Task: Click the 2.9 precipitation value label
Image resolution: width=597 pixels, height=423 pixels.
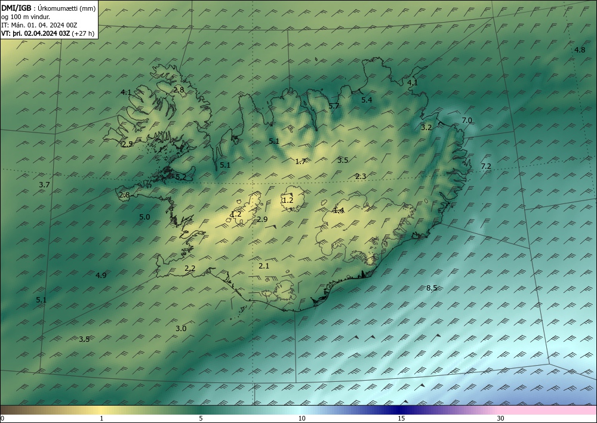Action: coord(262,219)
